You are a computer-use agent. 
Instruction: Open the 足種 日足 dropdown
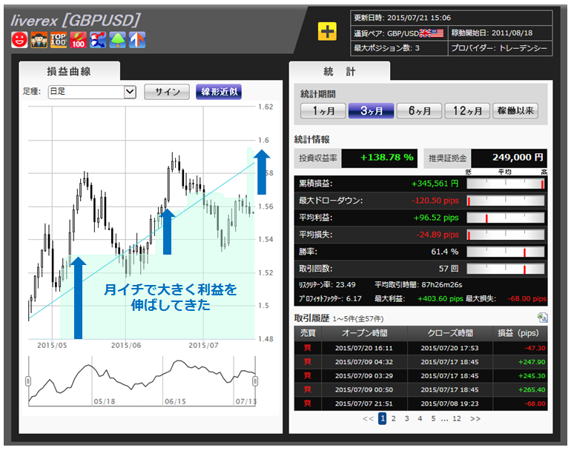coord(92,92)
